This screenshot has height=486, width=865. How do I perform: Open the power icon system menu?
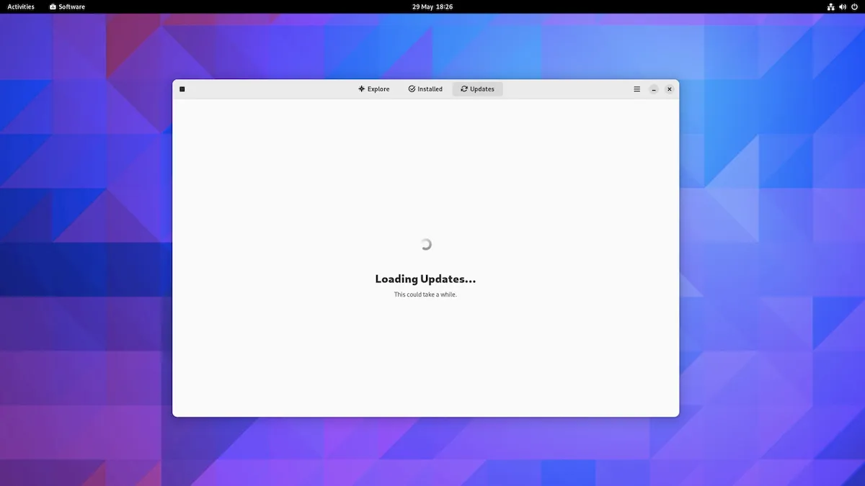pos(854,6)
